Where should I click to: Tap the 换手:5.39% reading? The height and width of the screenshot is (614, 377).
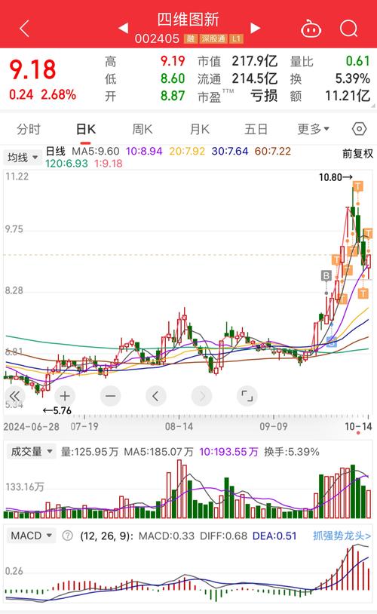[292, 452]
